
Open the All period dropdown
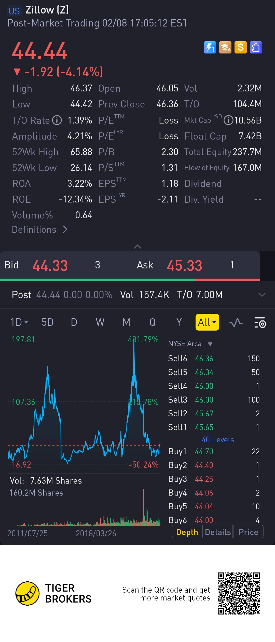click(207, 322)
